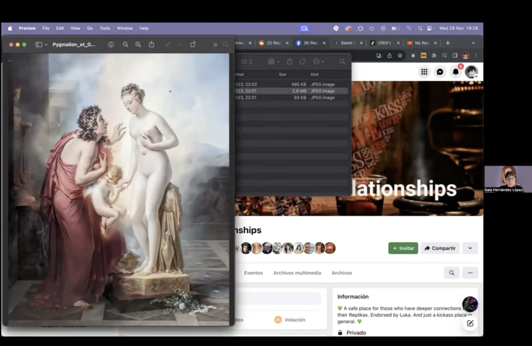This screenshot has height=346, width=532.
Task: Open the Go menu
Action: 90,29
